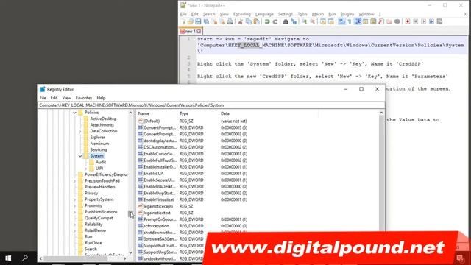471x265 pixels.
Task: Select the scforceoption registry value
Action: coord(156,226)
